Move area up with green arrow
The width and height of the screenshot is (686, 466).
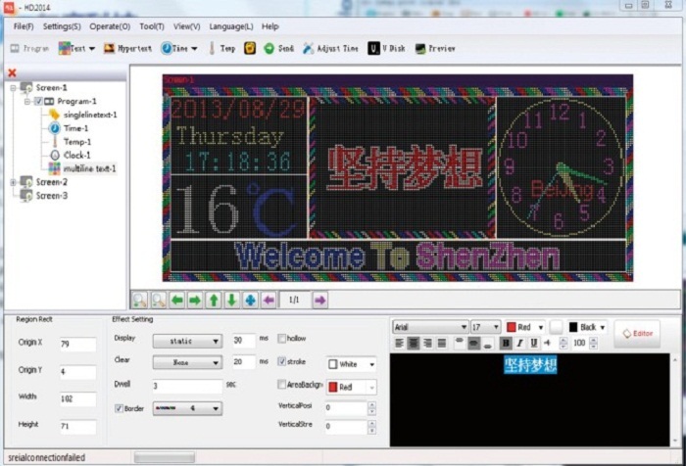coord(214,301)
